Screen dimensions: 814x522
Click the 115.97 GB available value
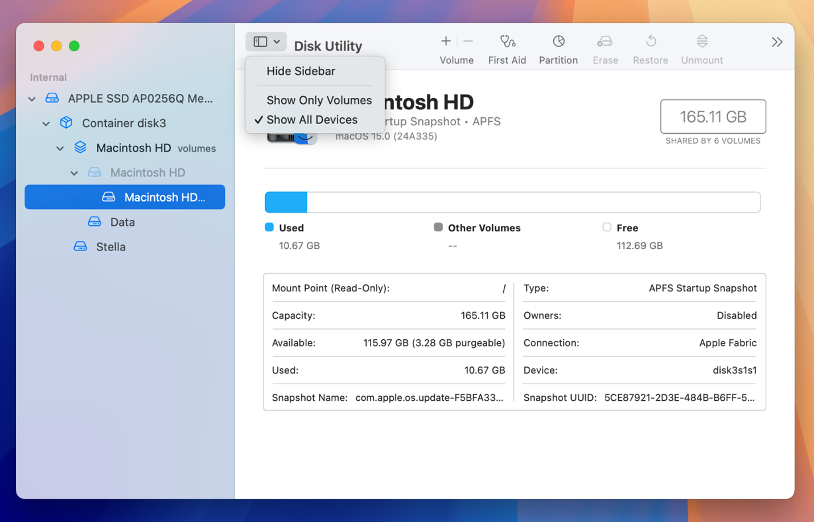click(x=434, y=343)
